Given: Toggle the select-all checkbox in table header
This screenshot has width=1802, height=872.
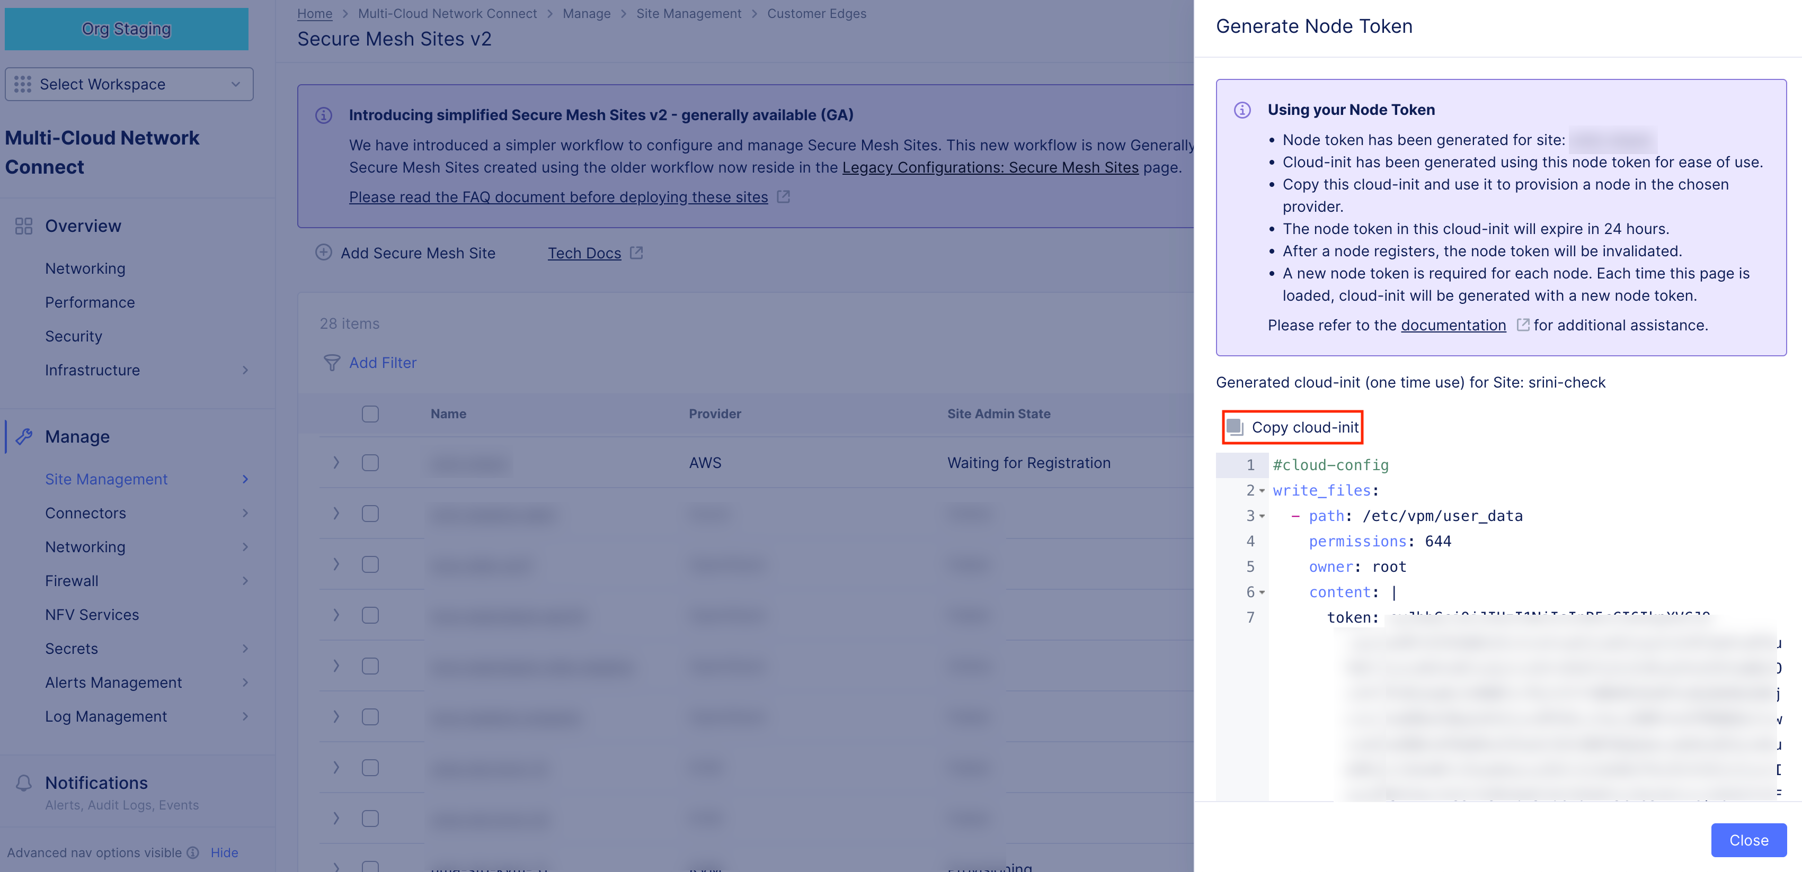Looking at the screenshot, I should click(370, 414).
